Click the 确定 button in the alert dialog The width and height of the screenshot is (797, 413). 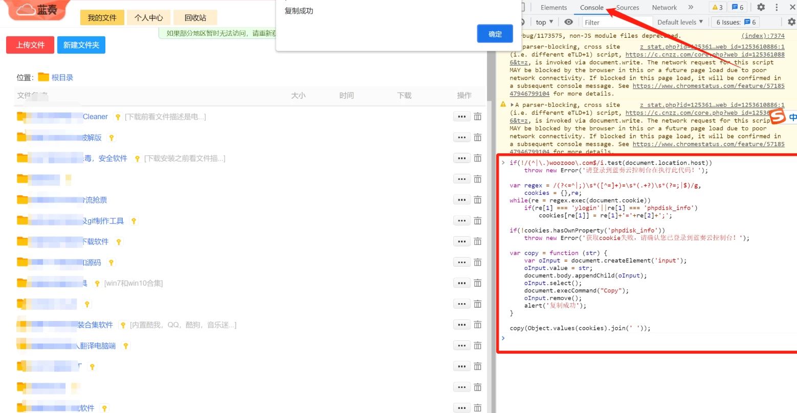click(495, 34)
